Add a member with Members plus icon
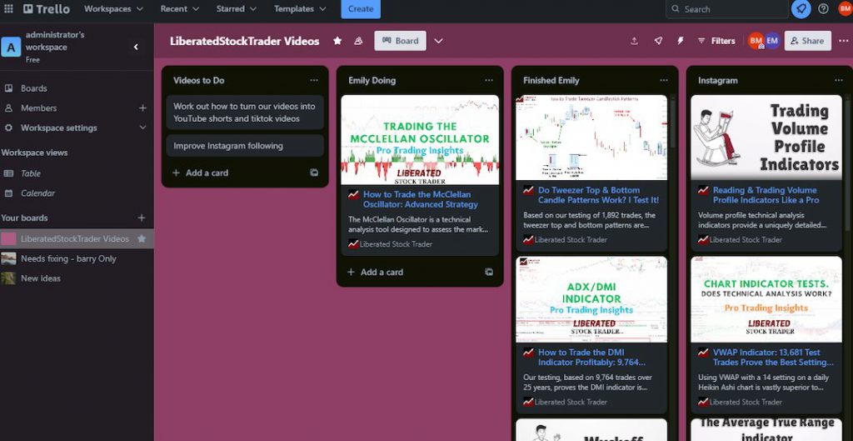The width and height of the screenshot is (853, 441). coord(142,108)
